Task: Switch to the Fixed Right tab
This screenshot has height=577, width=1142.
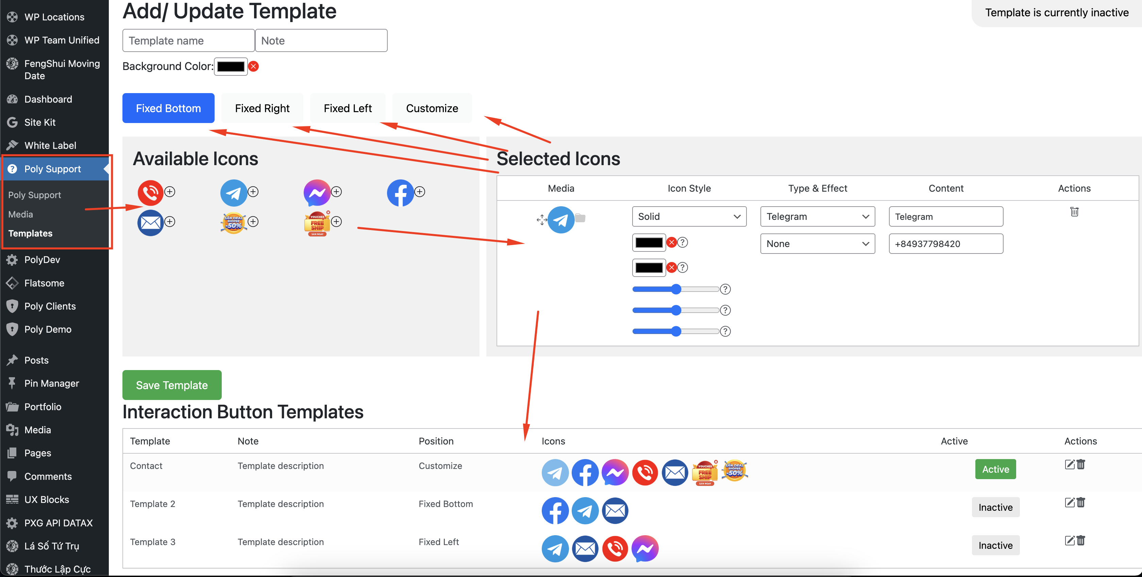Action: click(262, 108)
